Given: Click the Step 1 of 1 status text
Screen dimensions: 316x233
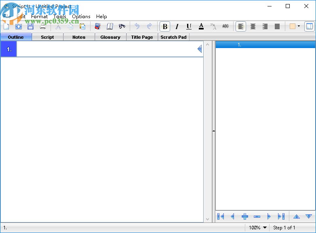Looking at the screenshot, I should pos(284,228).
